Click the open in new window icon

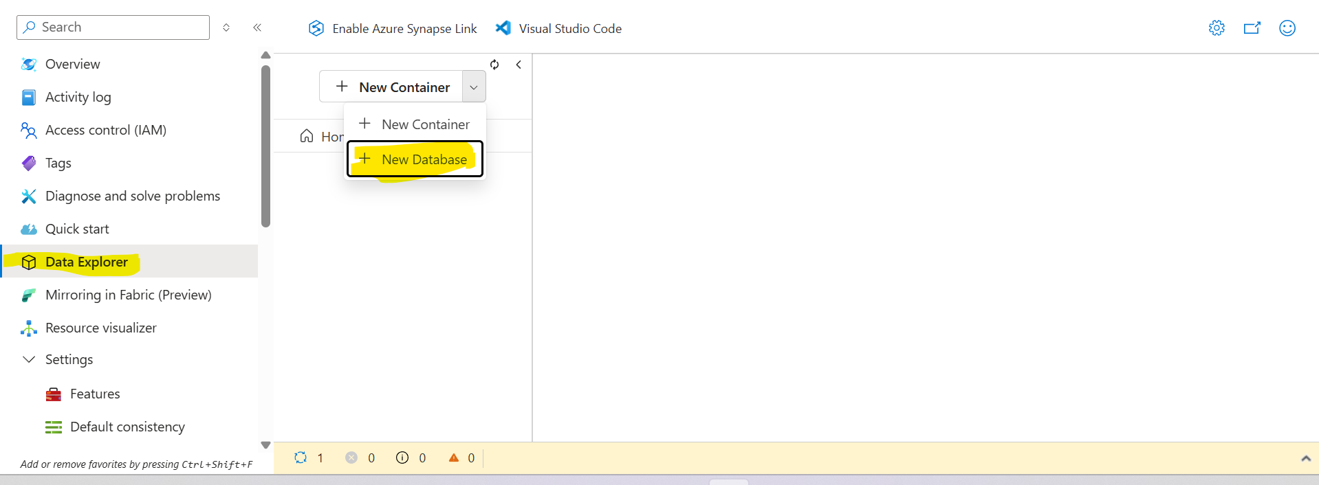point(1252,28)
